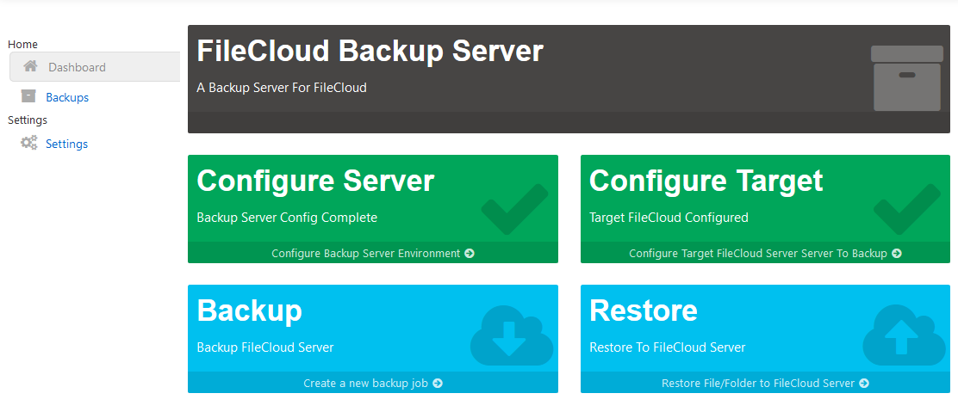Go to Settings in the sidebar

66,144
